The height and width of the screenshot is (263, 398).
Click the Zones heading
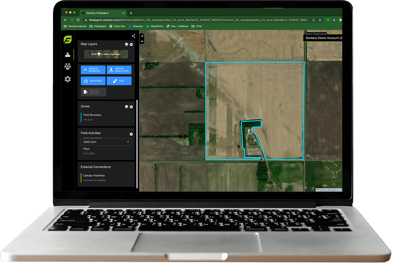point(85,106)
